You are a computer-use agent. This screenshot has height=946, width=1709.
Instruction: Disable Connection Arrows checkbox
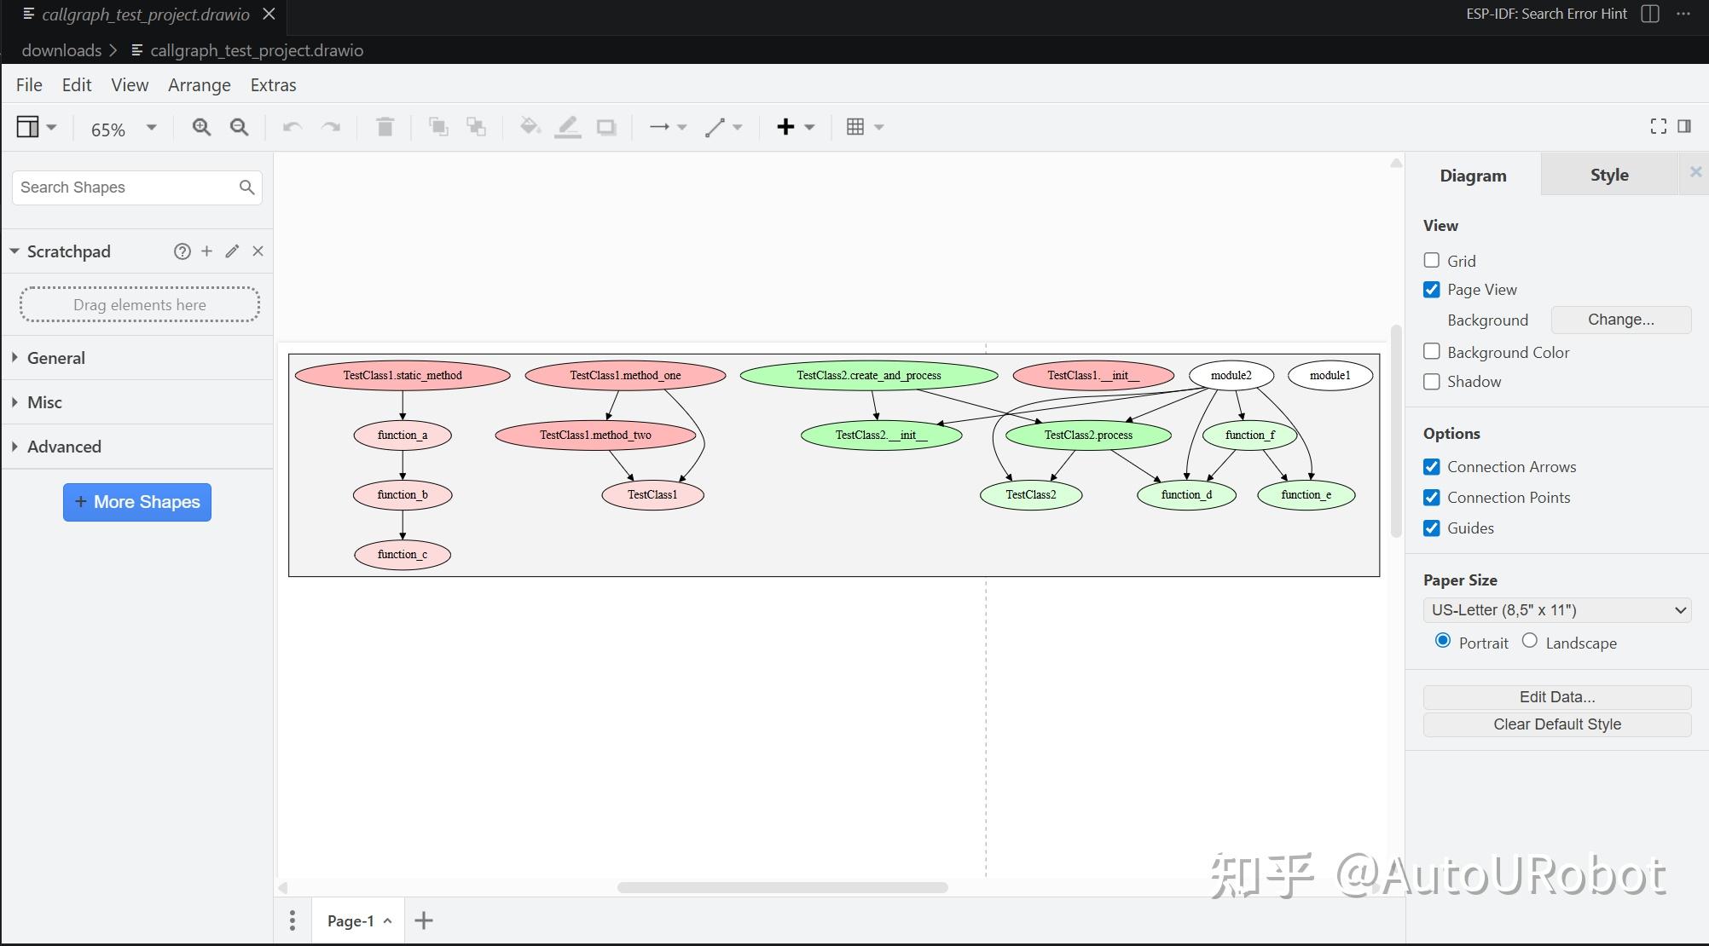tap(1432, 466)
